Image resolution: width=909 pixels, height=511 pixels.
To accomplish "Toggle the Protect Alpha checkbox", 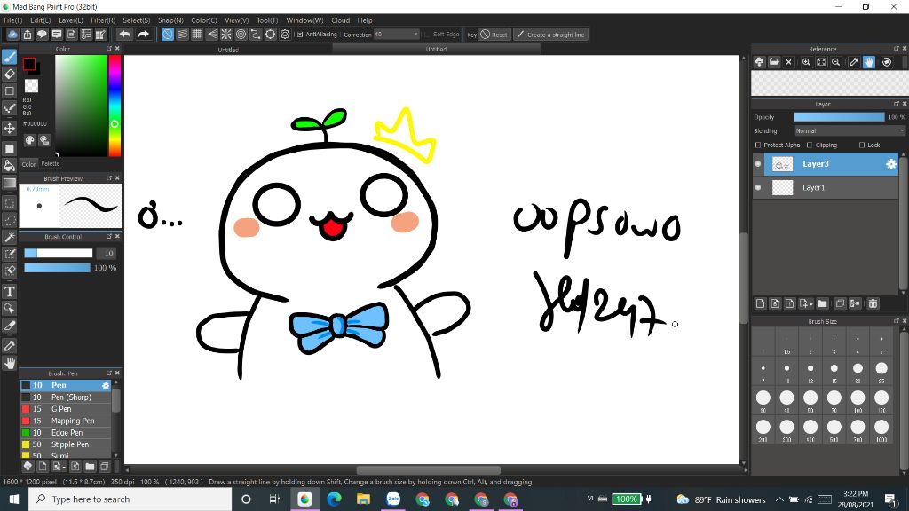I will click(x=758, y=145).
